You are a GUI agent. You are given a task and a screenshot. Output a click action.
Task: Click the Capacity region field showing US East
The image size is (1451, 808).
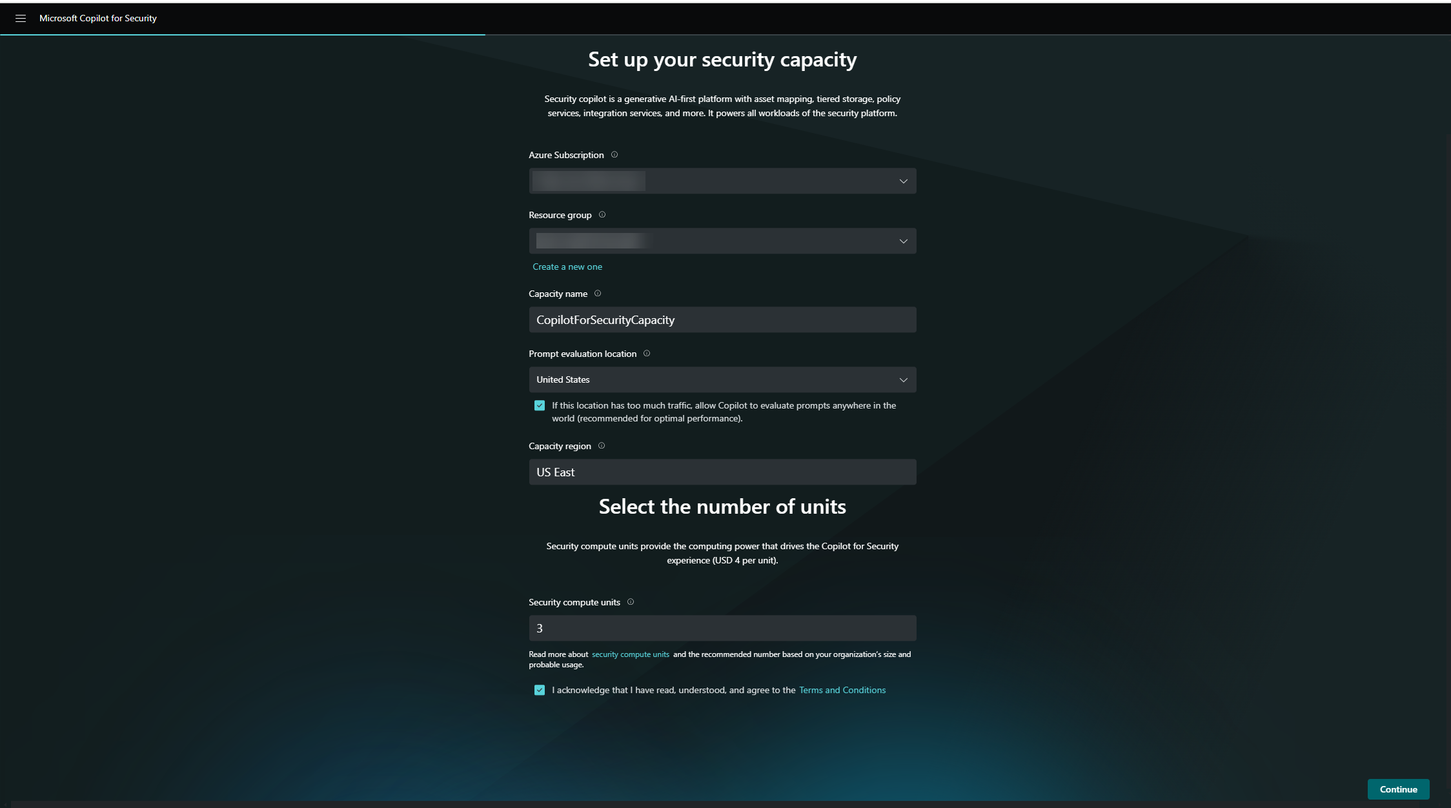click(722, 472)
